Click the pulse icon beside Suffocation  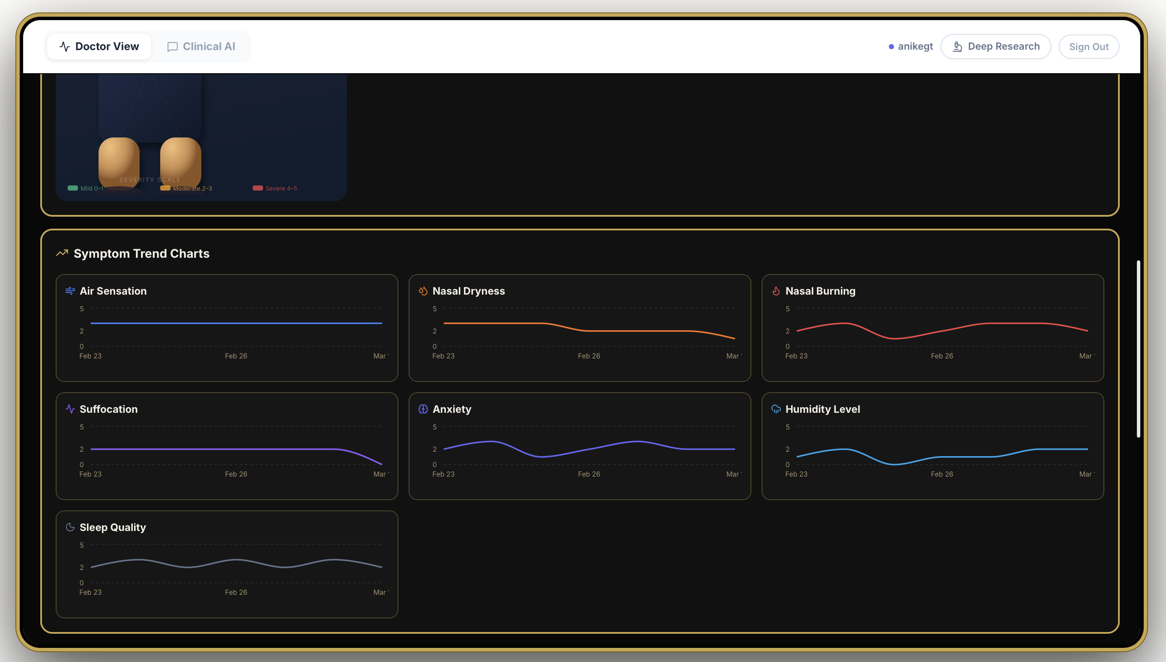pos(70,409)
